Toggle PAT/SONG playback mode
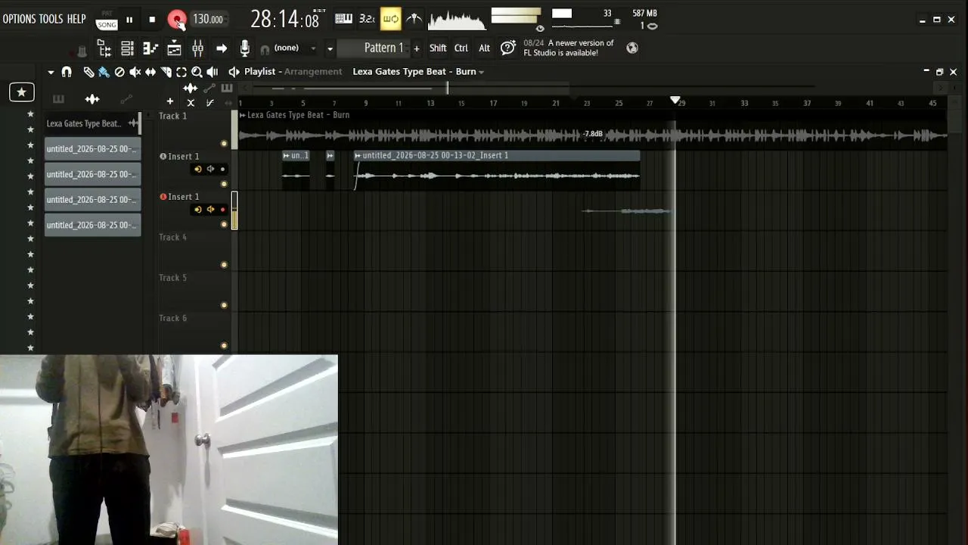 (x=107, y=20)
